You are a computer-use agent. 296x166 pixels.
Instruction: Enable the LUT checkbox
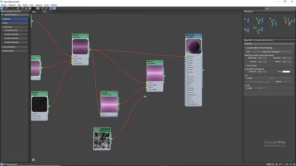click(x=246, y=78)
